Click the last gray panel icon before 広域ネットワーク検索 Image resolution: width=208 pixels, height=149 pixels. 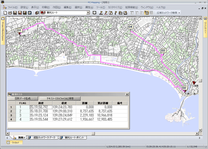pos(151,13)
